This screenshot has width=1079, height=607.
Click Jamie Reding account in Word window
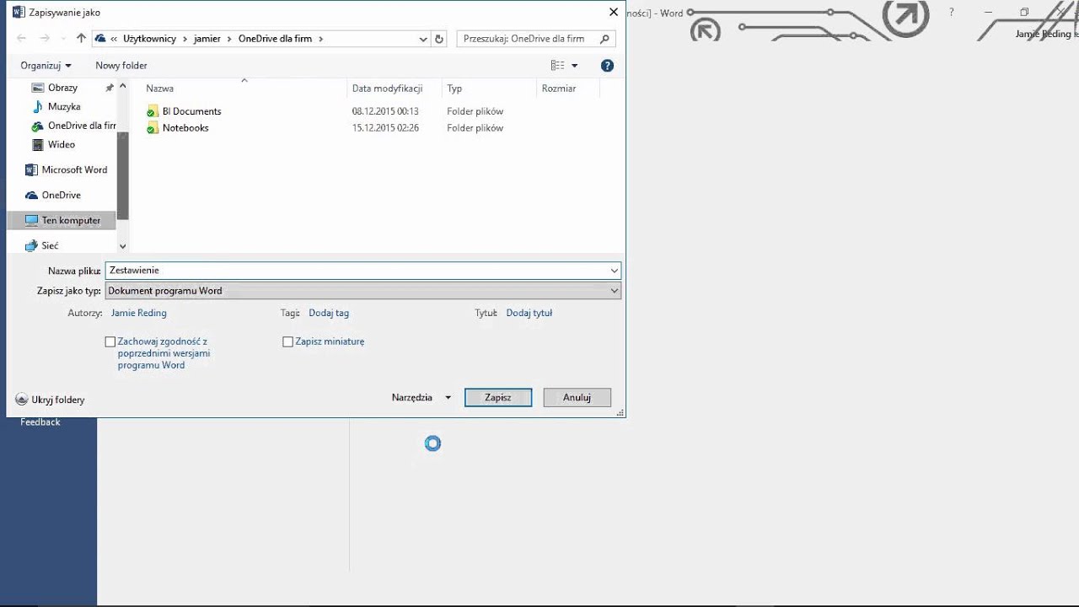pos(1047,35)
